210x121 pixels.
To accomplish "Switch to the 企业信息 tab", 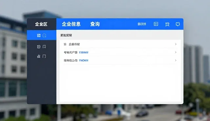I will tap(71, 24).
